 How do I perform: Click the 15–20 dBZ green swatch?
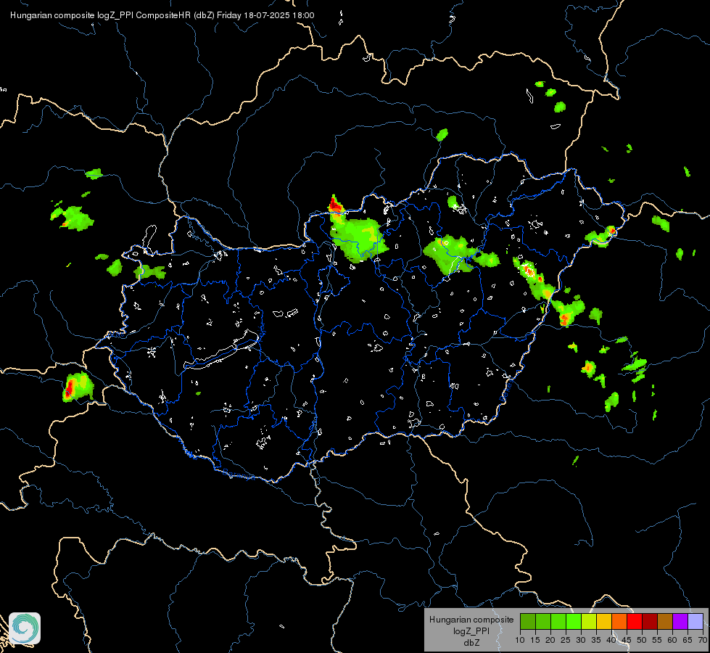coord(543,621)
